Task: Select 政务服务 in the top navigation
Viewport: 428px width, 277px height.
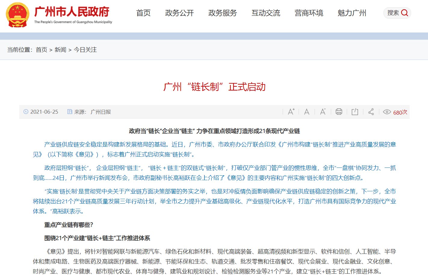Action: click(x=223, y=13)
